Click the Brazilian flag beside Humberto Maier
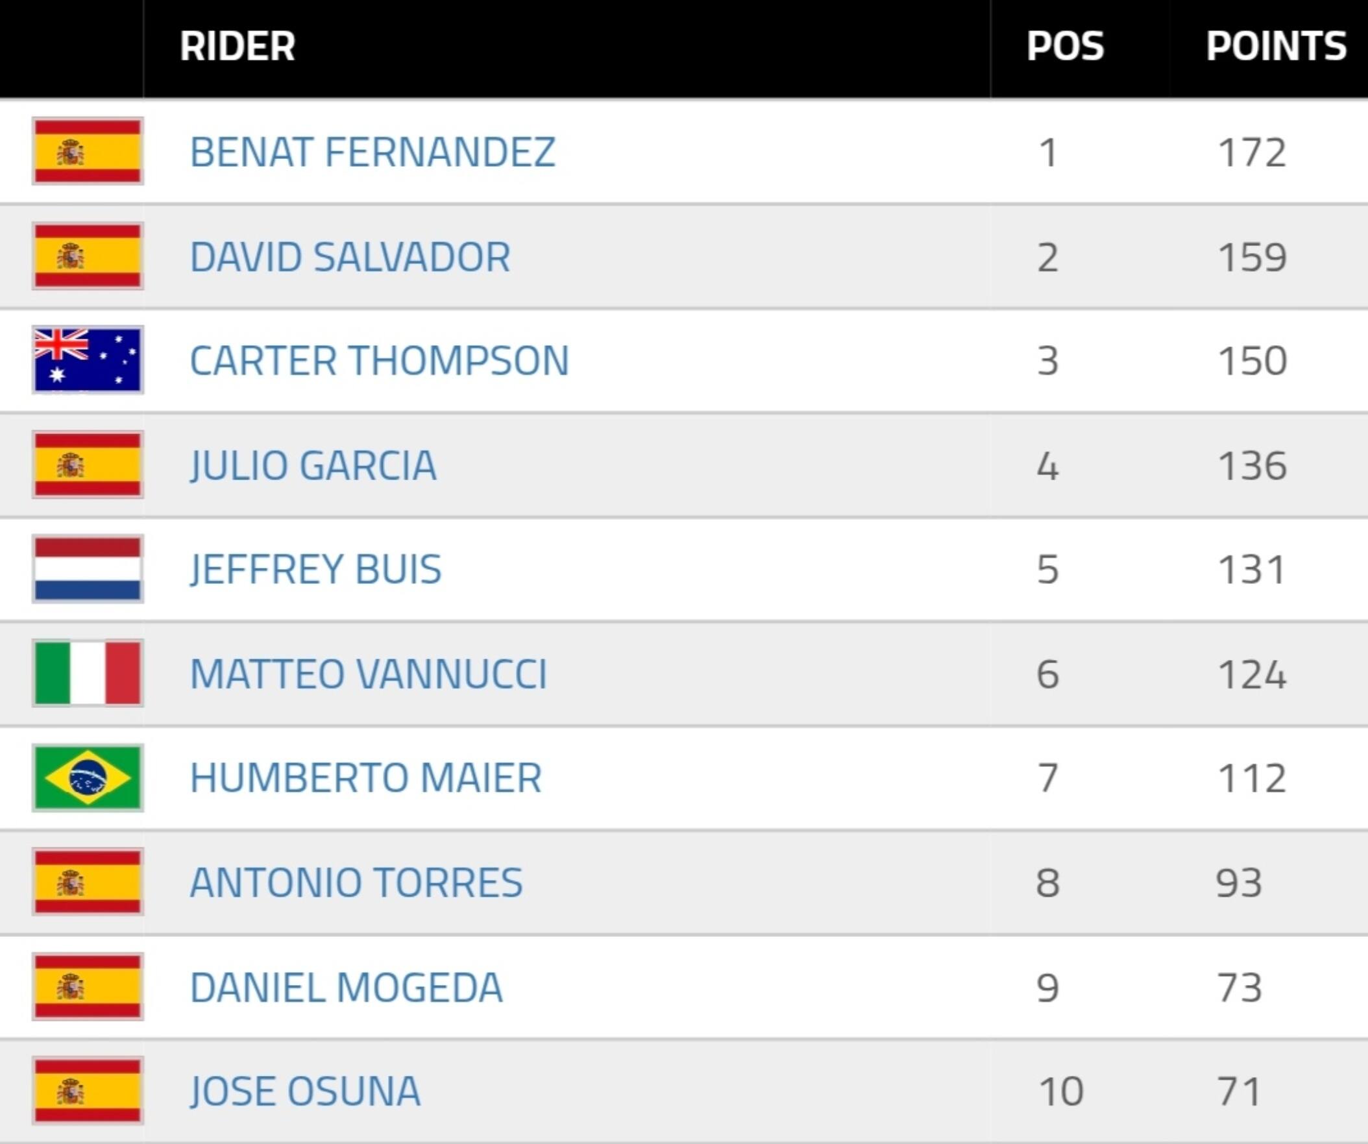The image size is (1368, 1144). [88, 777]
